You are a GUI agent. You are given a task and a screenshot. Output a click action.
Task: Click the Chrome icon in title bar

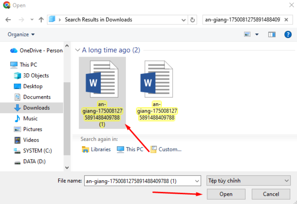(7, 5)
